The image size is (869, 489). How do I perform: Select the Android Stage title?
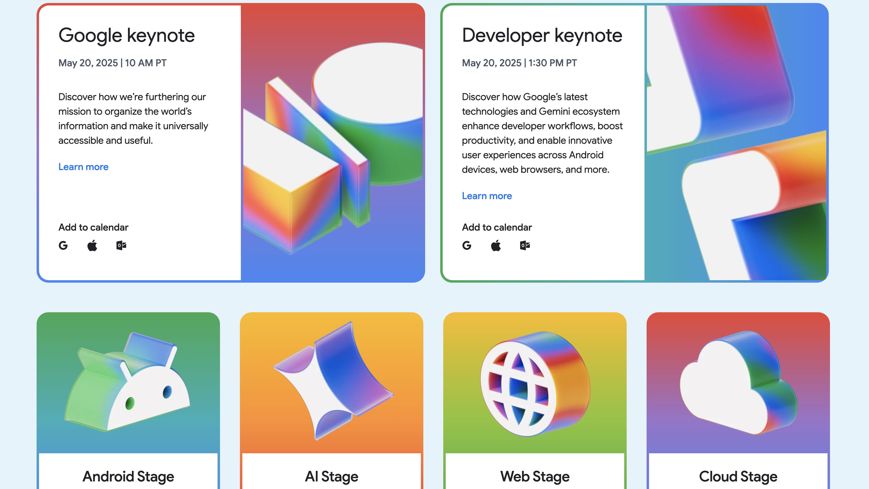click(x=128, y=477)
